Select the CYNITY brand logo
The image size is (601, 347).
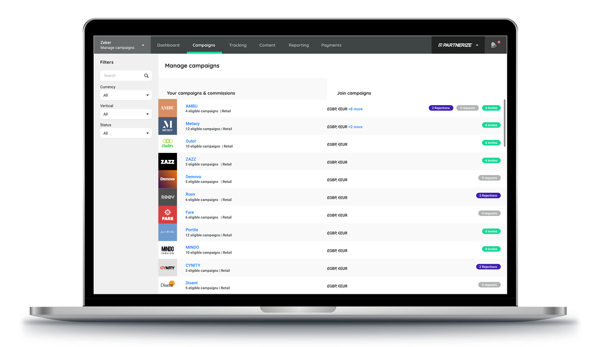(167, 268)
